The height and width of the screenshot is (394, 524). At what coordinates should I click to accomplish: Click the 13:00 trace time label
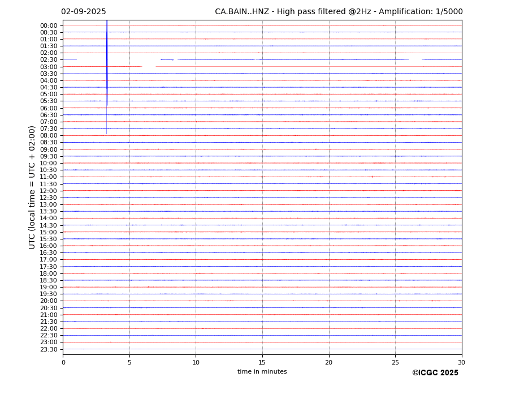pyautogui.click(x=49, y=204)
